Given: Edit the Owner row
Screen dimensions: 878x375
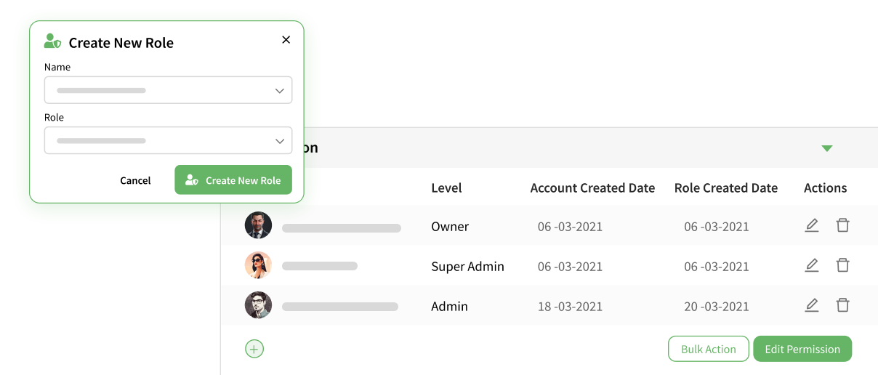Looking at the screenshot, I should click(812, 225).
